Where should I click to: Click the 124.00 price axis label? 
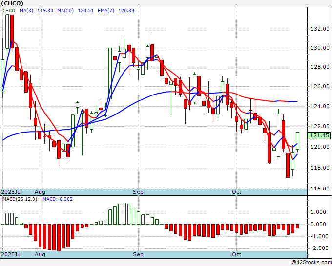tap(320, 107)
